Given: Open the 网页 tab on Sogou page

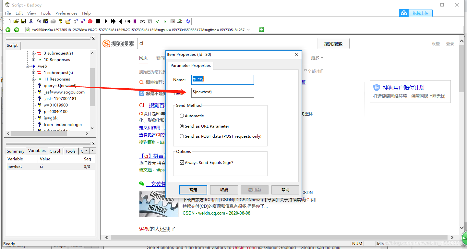Looking at the screenshot, I should coord(143,58).
